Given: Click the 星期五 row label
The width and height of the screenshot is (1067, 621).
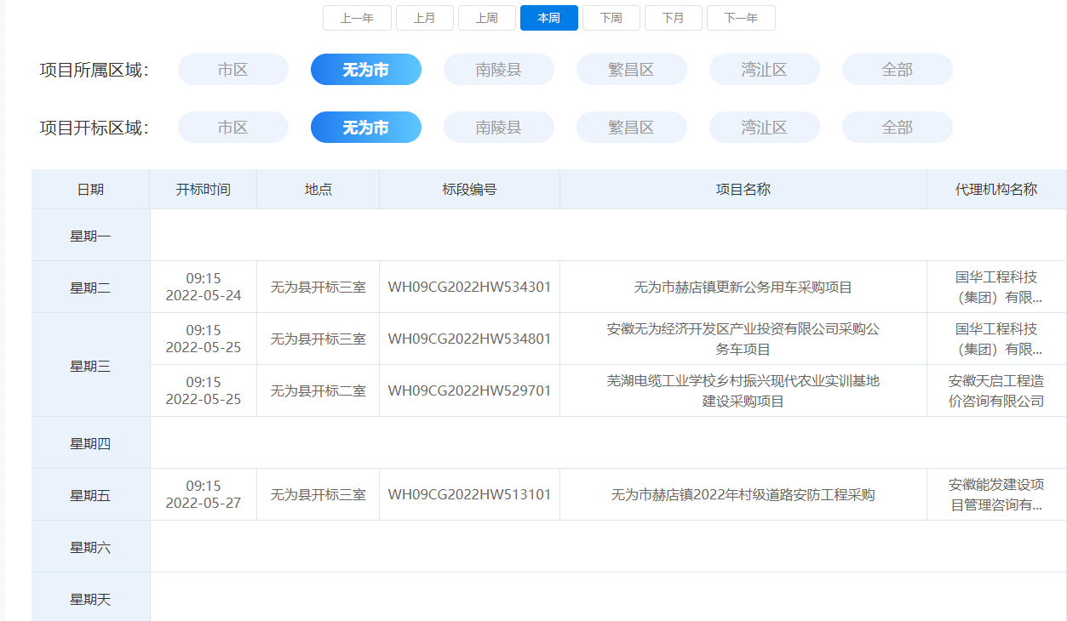Looking at the screenshot, I should click(x=90, y=495).
